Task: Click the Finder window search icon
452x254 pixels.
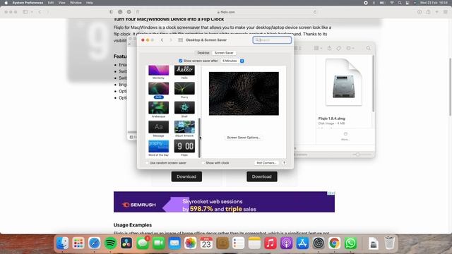Action: (369, 49)
